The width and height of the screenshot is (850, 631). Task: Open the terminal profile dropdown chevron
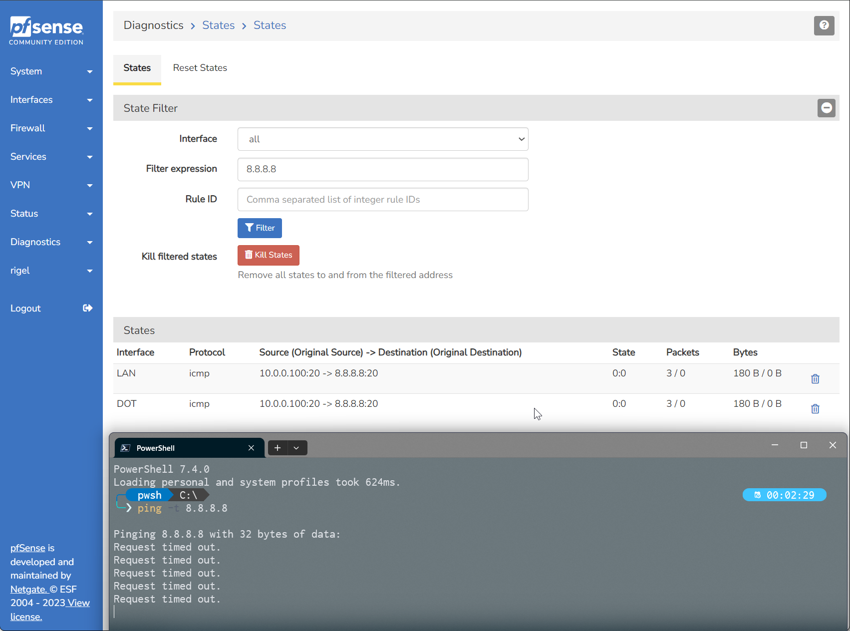pyautogui.click(x=296, y=448)
